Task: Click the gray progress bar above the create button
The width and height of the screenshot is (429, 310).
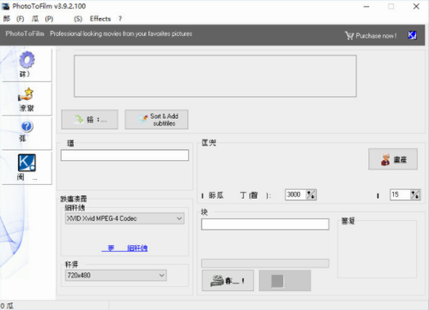Action: click(x=265, y=263)
